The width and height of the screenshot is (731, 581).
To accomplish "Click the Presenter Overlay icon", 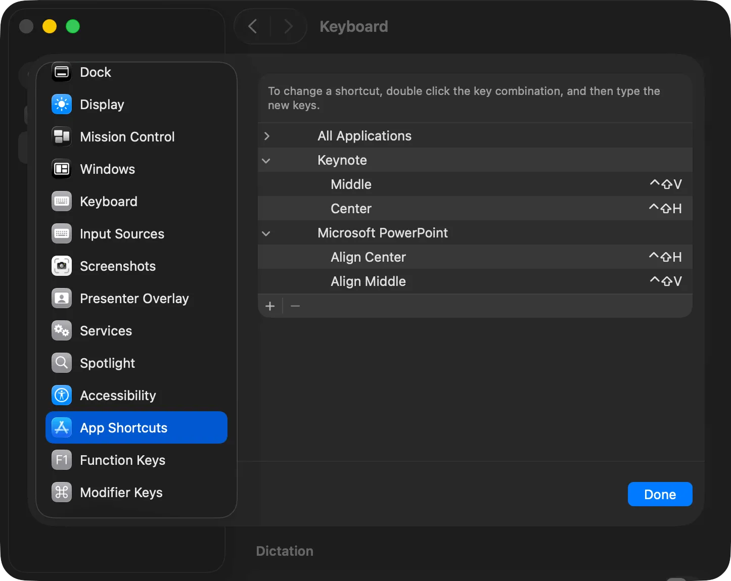I will tap(62, 299).
